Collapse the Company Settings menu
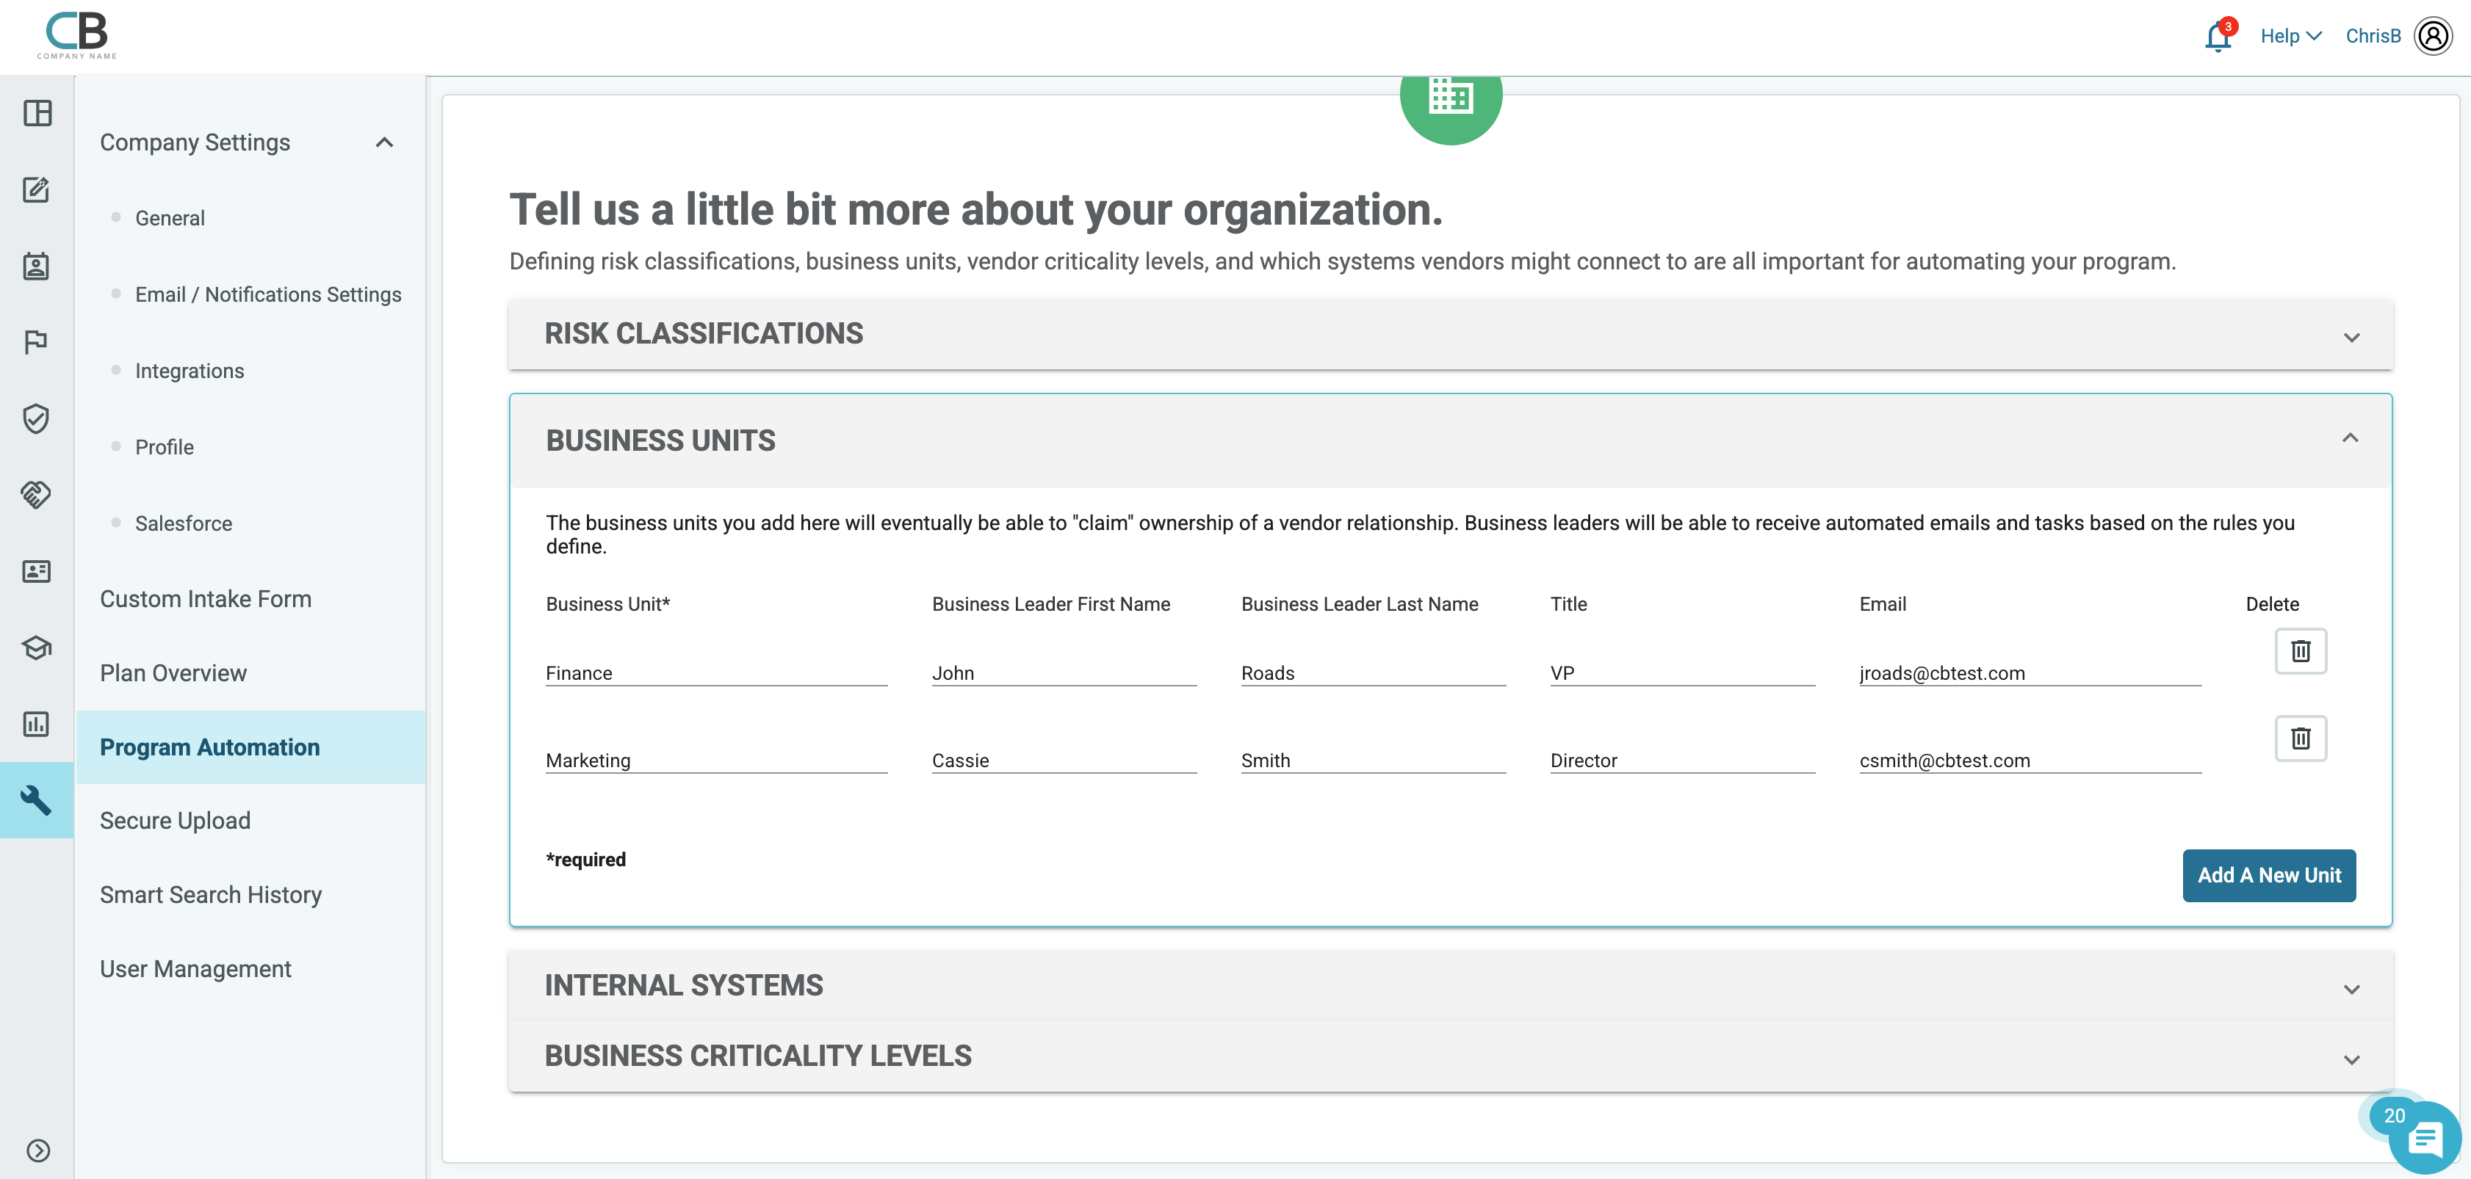Image resolution: width=2471 pixels, height=1179 pixels. pos(385,143)
